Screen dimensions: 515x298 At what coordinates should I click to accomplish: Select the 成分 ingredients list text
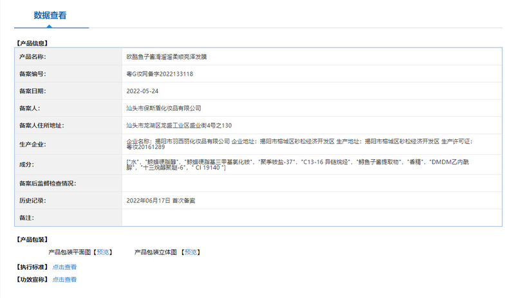297,164
